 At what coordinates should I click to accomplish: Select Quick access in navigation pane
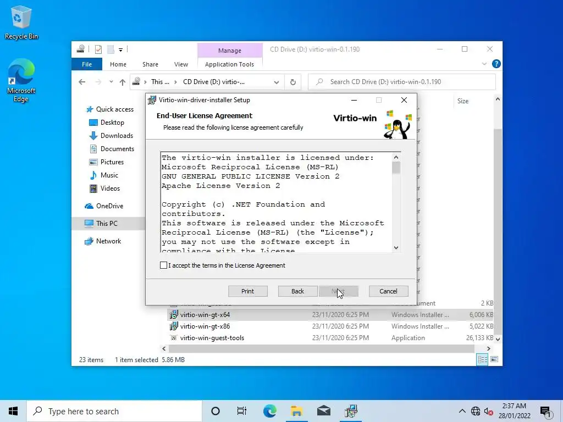[110, 109]
